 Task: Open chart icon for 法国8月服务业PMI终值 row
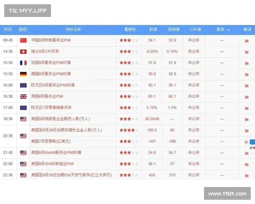246,63
